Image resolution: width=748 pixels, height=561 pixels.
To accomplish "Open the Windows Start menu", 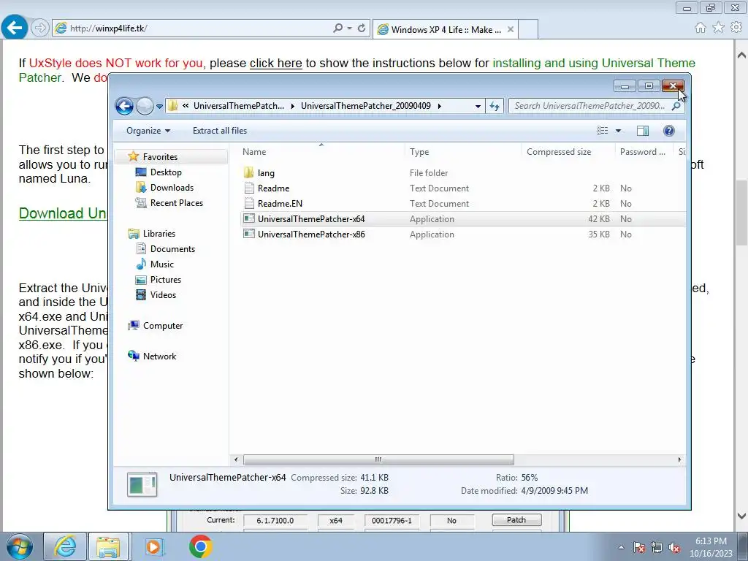I will (19, 546).
